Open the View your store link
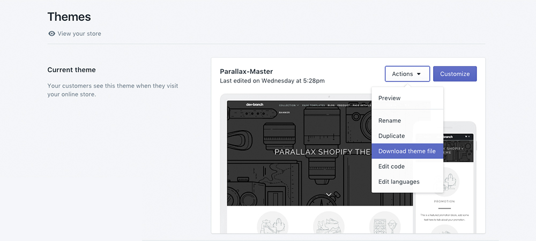 pyautogui.click(x=79, y=34)
